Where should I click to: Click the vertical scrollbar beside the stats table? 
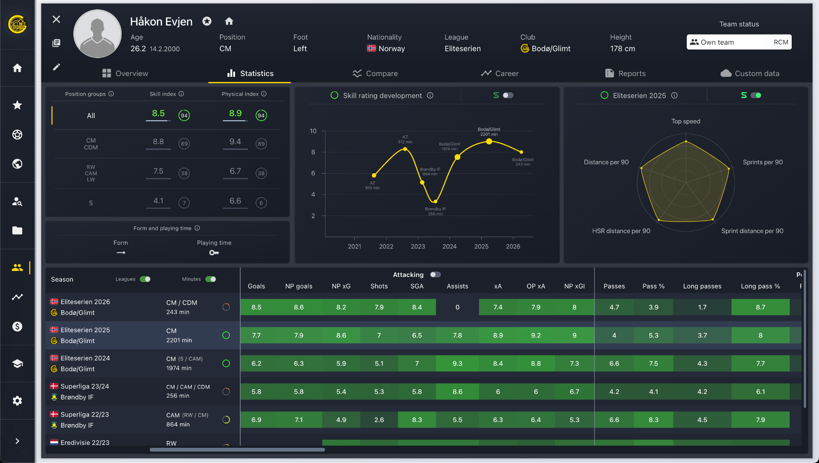coord(804,338)
